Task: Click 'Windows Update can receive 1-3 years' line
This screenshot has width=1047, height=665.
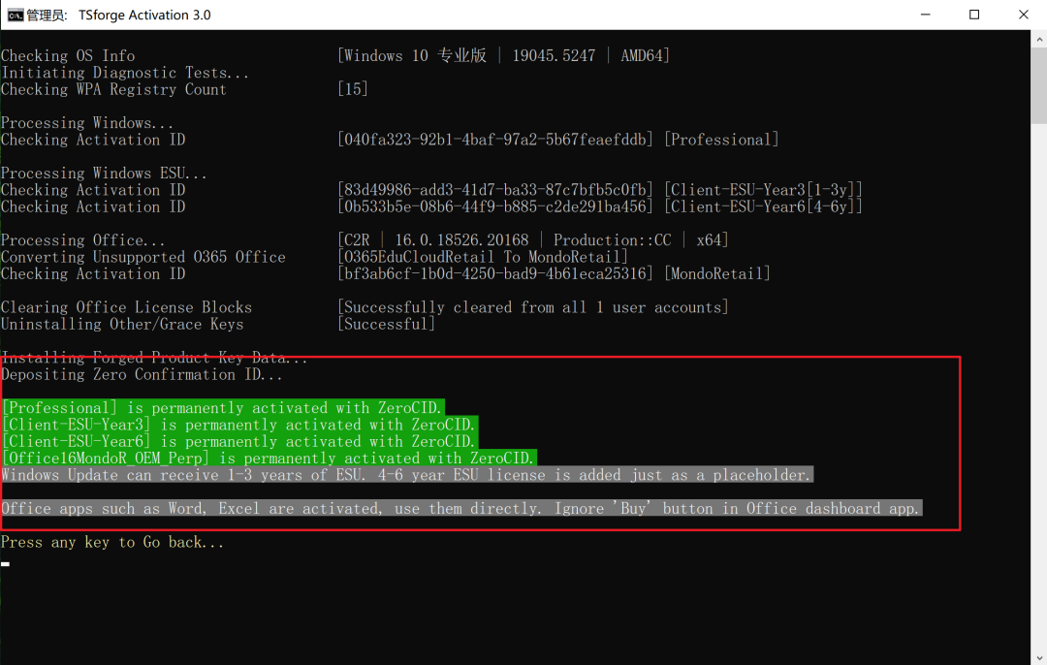Action: [x=406, y=475]
